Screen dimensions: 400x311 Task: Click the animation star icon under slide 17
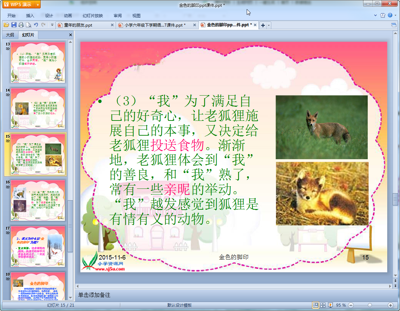click(8, 233)
